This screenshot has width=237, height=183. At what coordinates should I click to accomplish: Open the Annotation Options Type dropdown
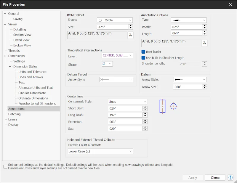[189, 20]
